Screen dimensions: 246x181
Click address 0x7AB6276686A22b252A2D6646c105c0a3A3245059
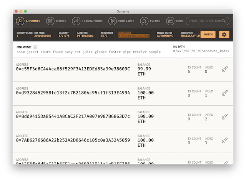[x=73, y=140]
